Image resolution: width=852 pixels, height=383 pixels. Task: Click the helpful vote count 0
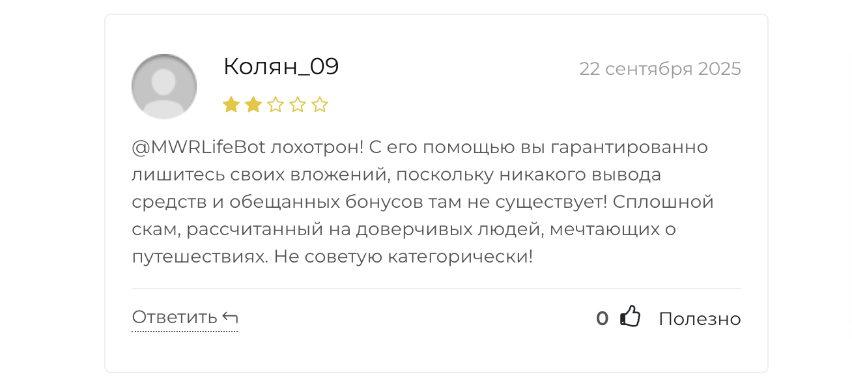coord(602,319)
